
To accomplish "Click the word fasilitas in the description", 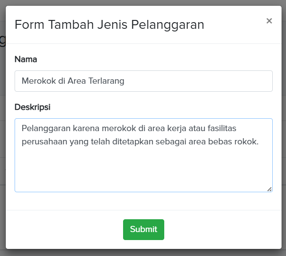I will pyautogui.click(x=232, y=128).
